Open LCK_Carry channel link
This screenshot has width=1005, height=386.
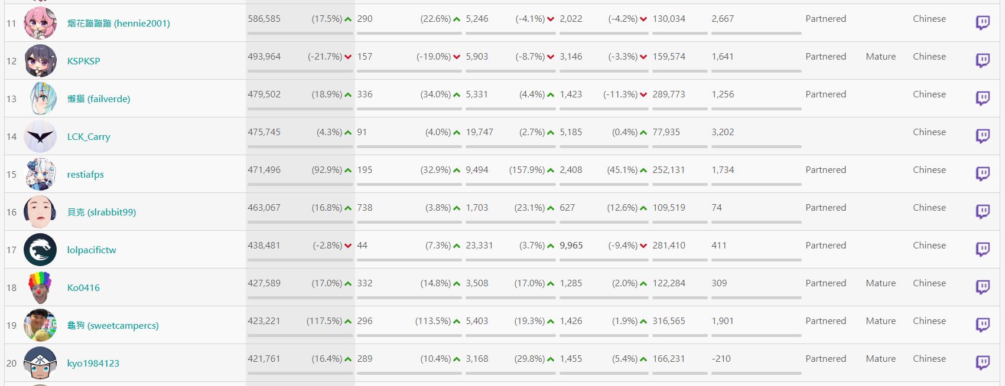89,136
